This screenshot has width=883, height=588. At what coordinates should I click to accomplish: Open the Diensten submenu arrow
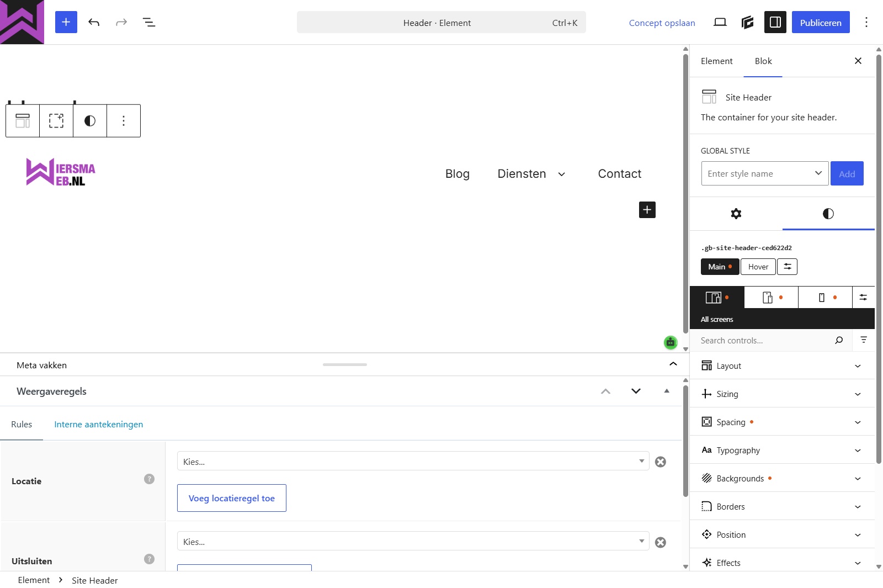562,174
